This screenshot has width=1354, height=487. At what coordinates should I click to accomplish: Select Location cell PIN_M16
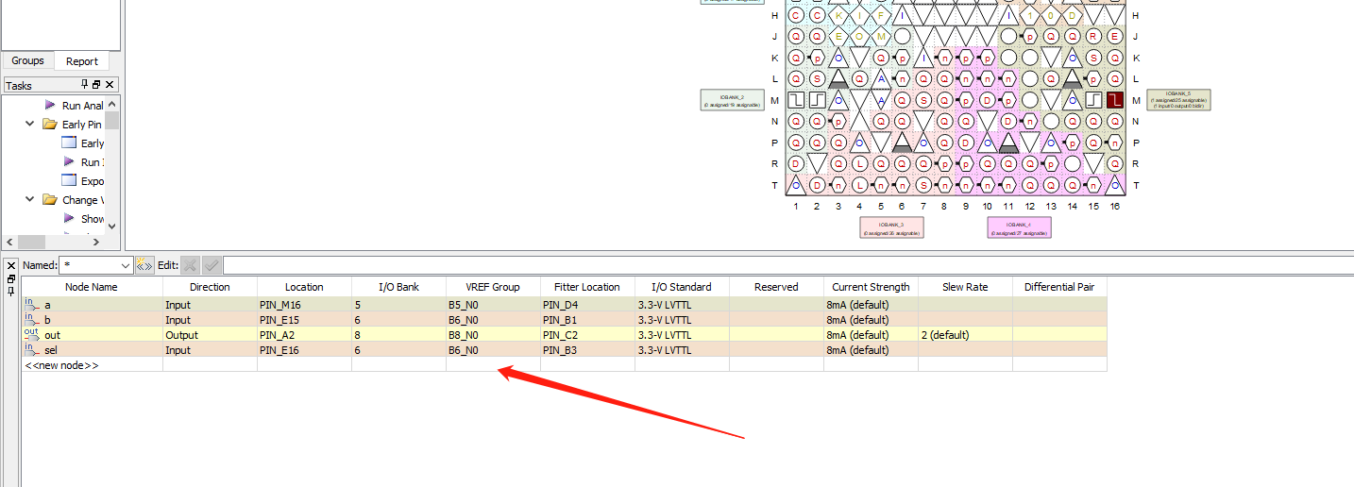(x=304, y=305)
